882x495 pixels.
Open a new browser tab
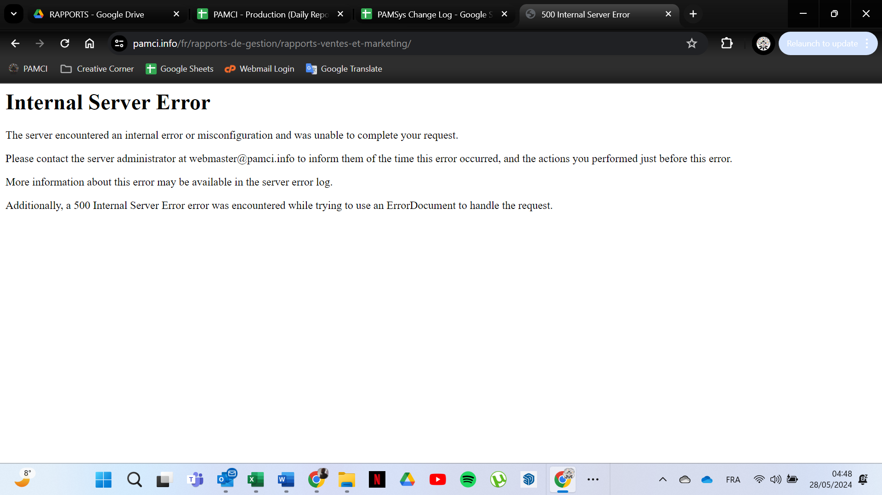tap(693, 14)
